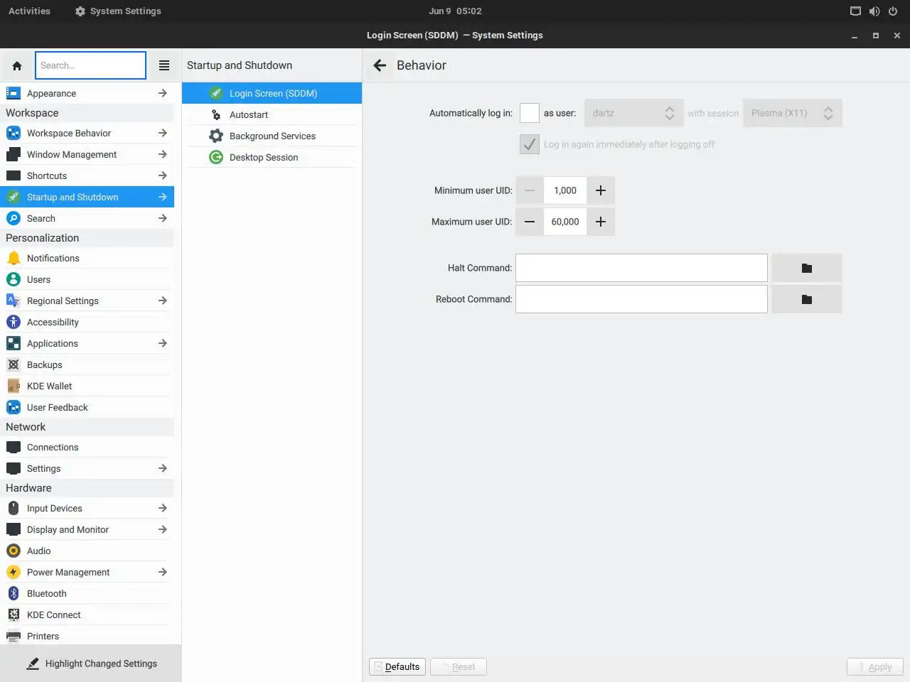Click the Connections network icon
Image resolution: width=910 pixels, height=682 pixels.
click(x=14, y=447)
